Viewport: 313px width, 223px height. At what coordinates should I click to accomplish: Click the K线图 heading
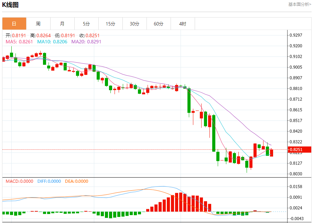(10, 5)
